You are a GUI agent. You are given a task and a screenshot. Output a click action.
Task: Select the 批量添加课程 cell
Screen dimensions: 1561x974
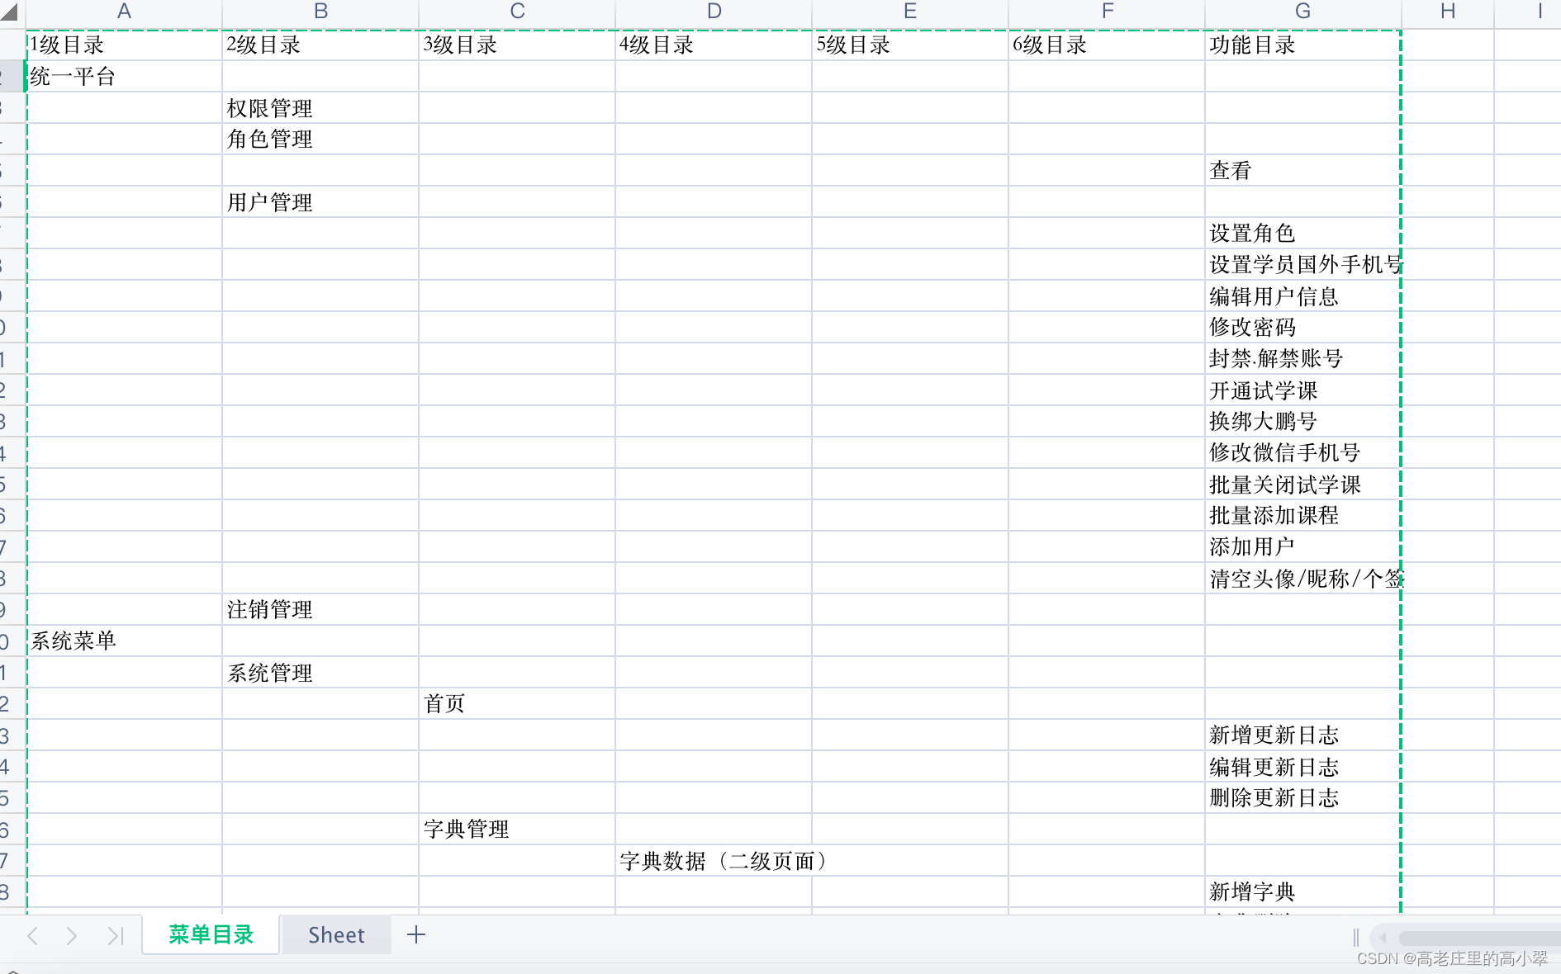(1303, 516)
